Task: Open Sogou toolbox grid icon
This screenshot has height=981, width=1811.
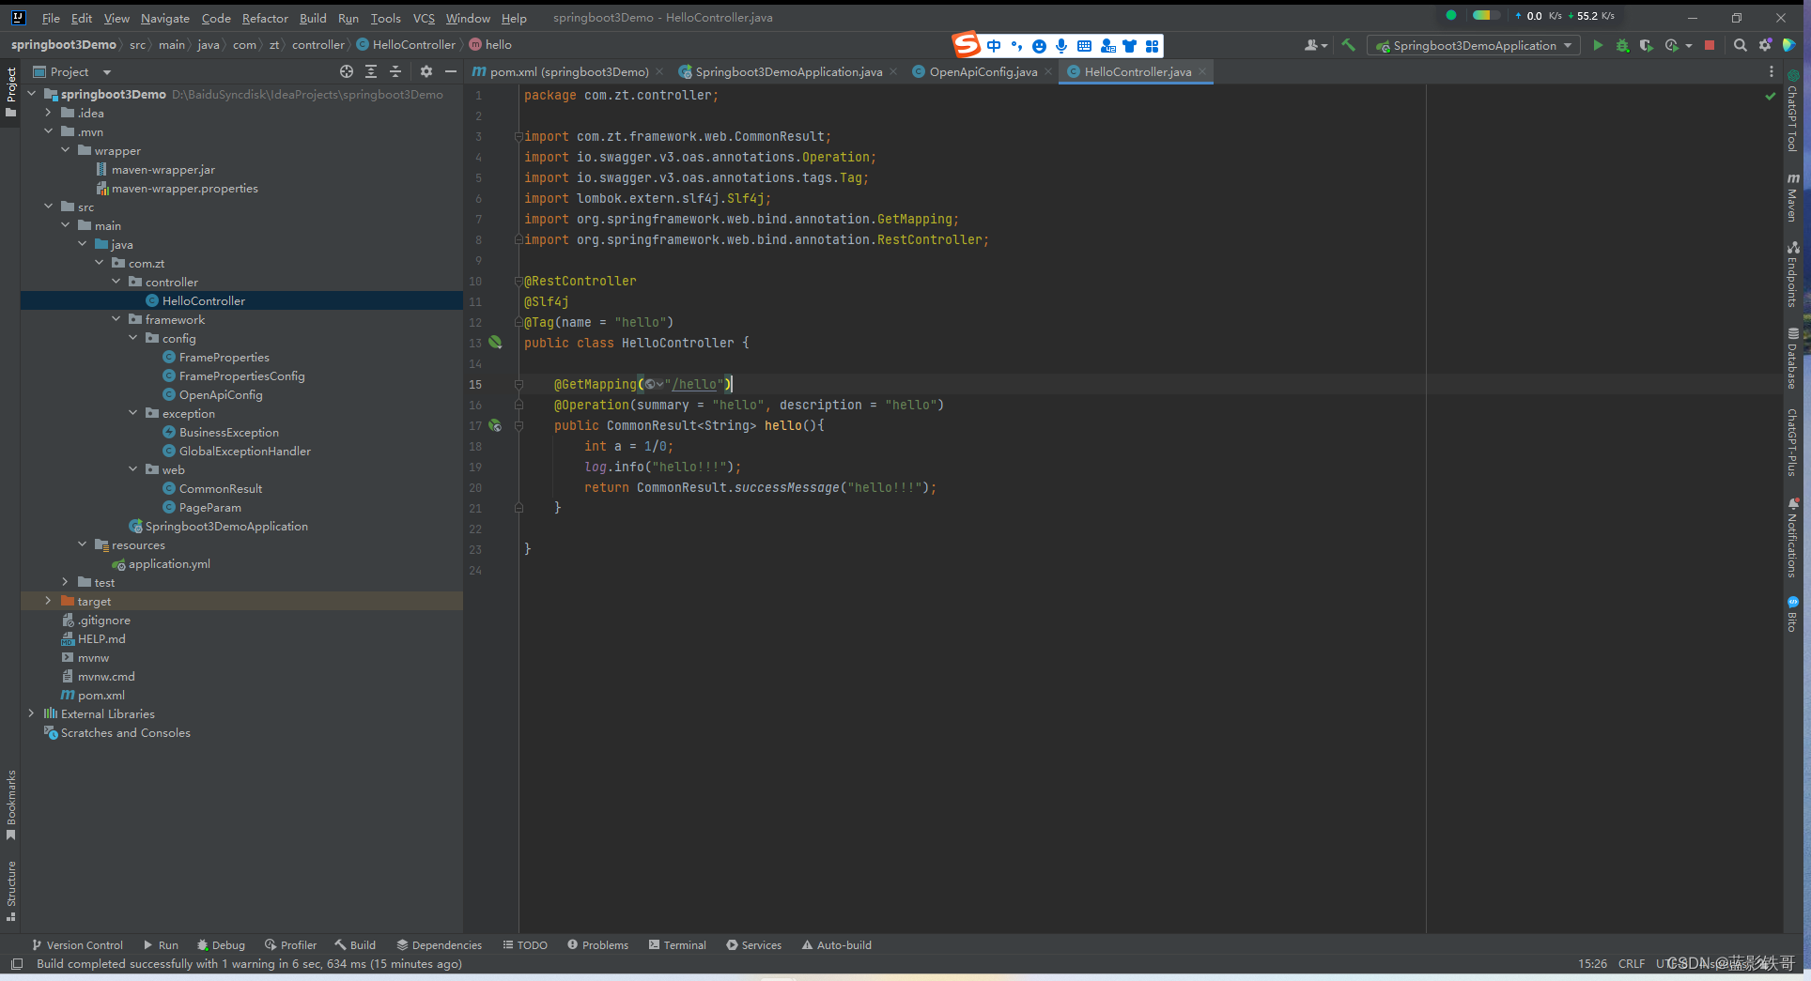Action: [x=1153, y=45]
